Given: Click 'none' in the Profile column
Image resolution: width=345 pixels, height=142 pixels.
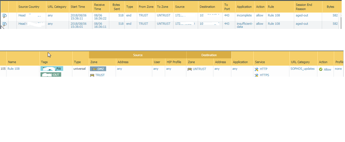Looking at the screenshot, I should 338,69.
